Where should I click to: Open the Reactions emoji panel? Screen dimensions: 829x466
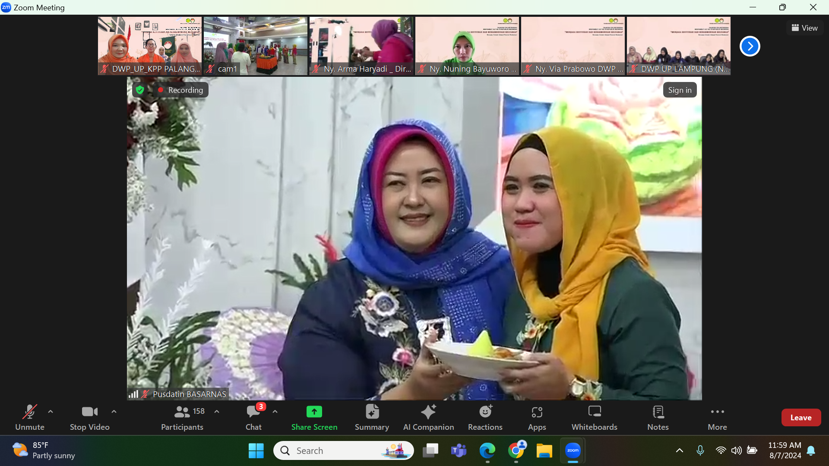pyautogui.click(x=485, y=417)
